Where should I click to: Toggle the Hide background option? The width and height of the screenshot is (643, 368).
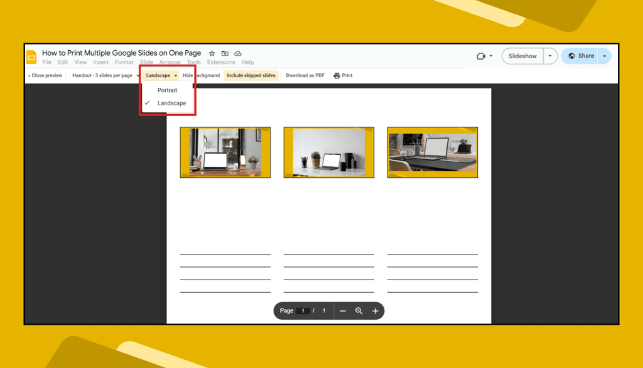point(201,75)
